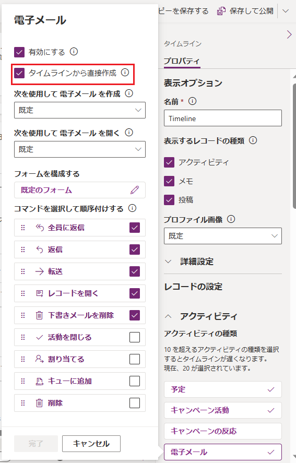Select キャンペーン活動 activity type

(223, 410)
